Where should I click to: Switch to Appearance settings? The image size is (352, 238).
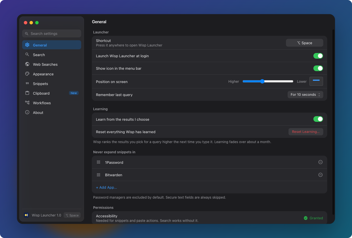[x=52, y=74]
